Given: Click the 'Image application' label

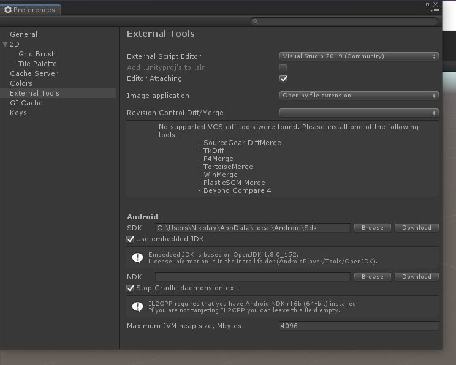Looking at the screenshot, I should click(x=158, y=96).
